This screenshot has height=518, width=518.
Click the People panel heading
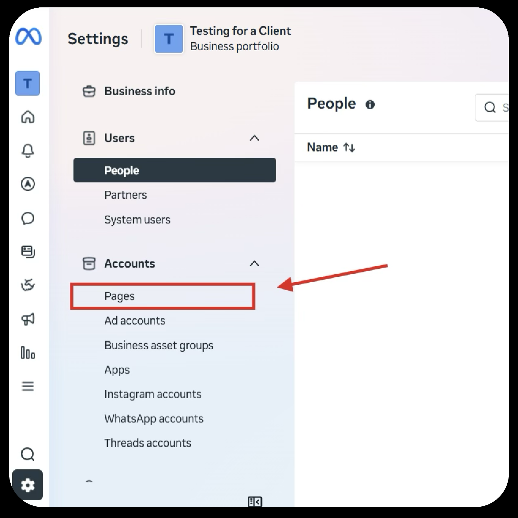pyautogui.click(x=331, y=103)
